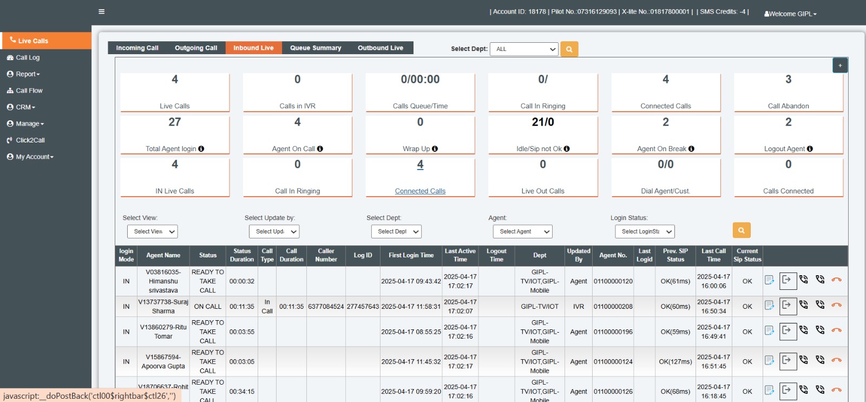Image resolution: width=866 pixels, height=402 pixels.
Task: Switch to the Outbound Live tab
Action: [380, 48]
